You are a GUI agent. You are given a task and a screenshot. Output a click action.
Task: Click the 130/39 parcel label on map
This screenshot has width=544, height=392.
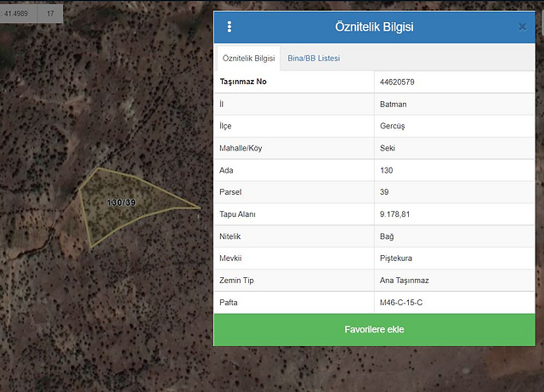(x=121, y=202)
